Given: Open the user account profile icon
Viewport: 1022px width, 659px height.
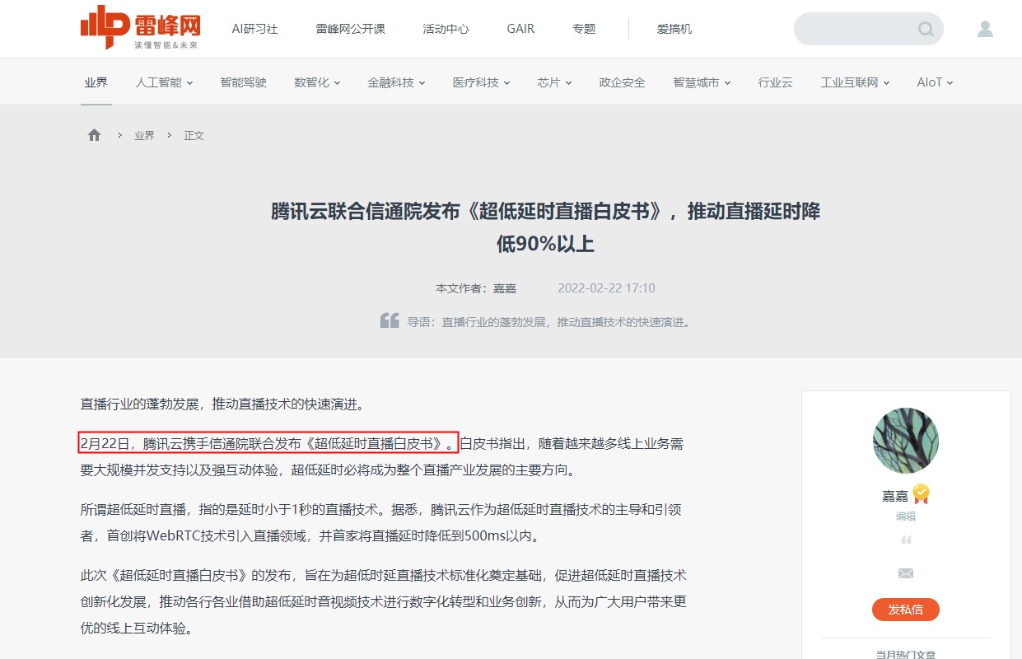Looking at the screenshot, I should point(985,30).
